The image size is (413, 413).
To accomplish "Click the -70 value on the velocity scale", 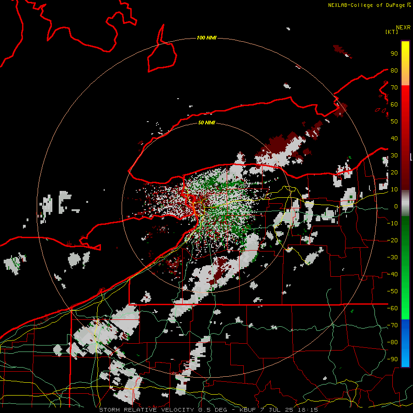I will (392, 325).
